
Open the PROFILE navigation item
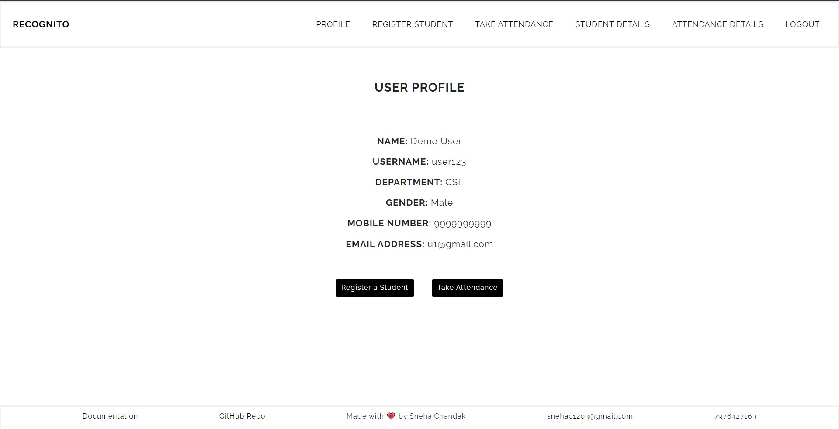point(333,24)
